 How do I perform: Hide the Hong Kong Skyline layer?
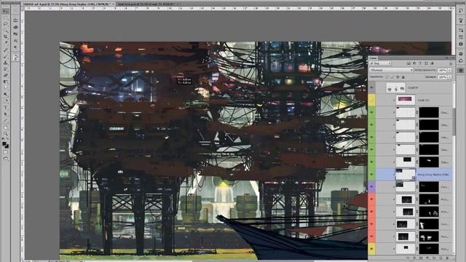coord(371,175)
